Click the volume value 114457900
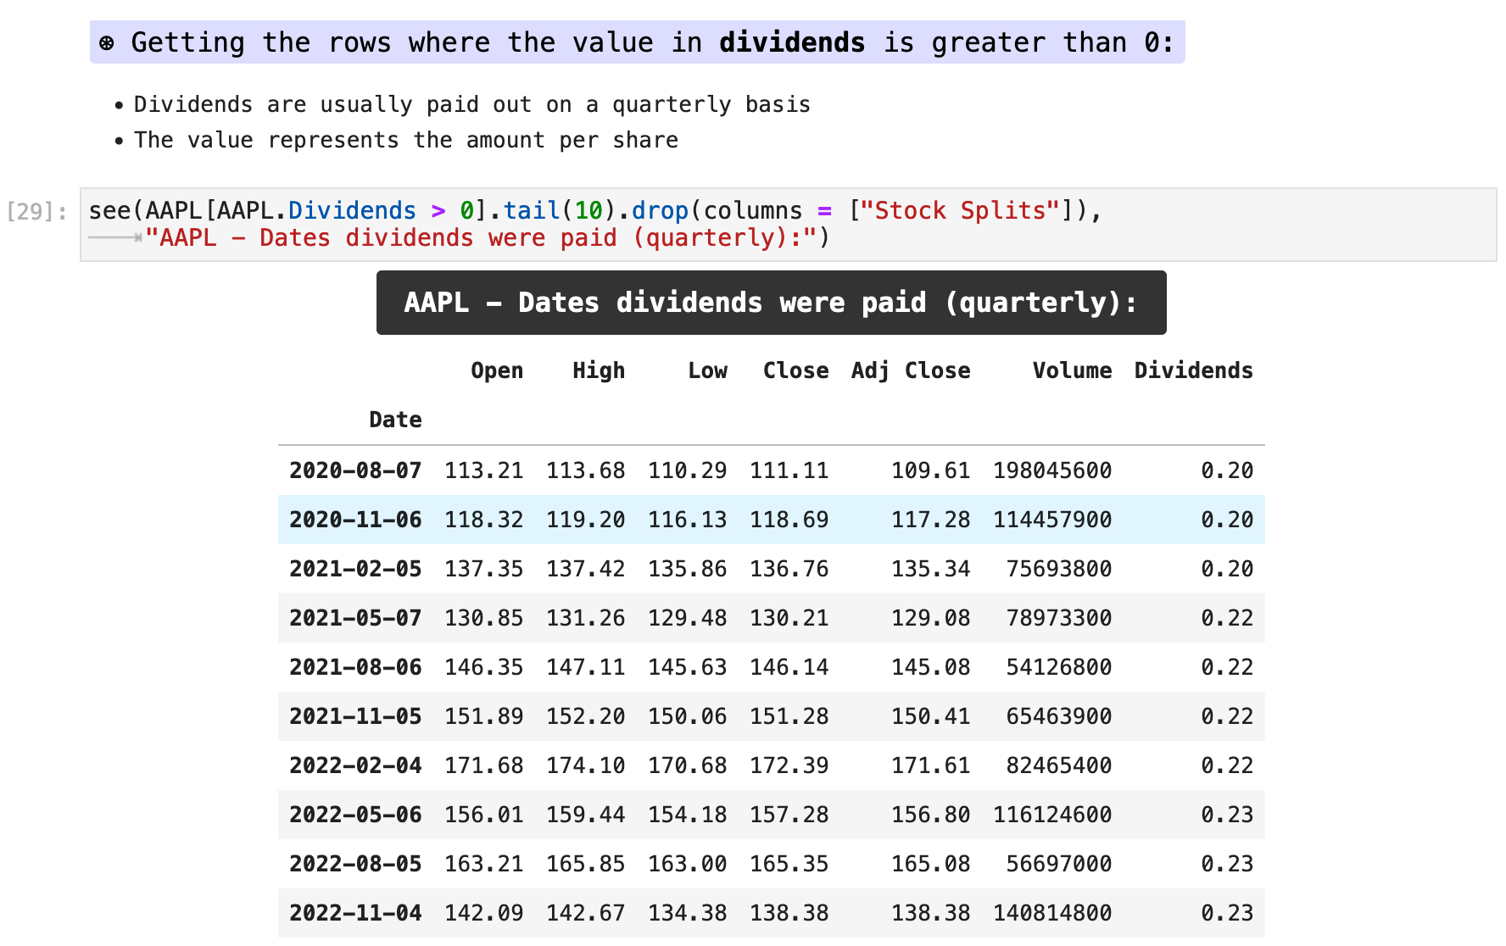 coord(1052,520)
